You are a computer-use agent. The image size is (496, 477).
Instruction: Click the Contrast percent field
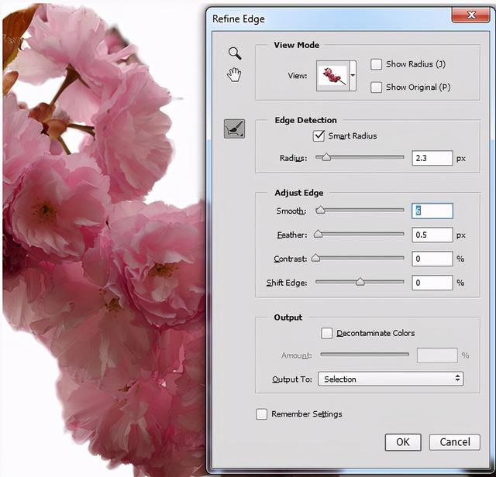tap(432, 259)
